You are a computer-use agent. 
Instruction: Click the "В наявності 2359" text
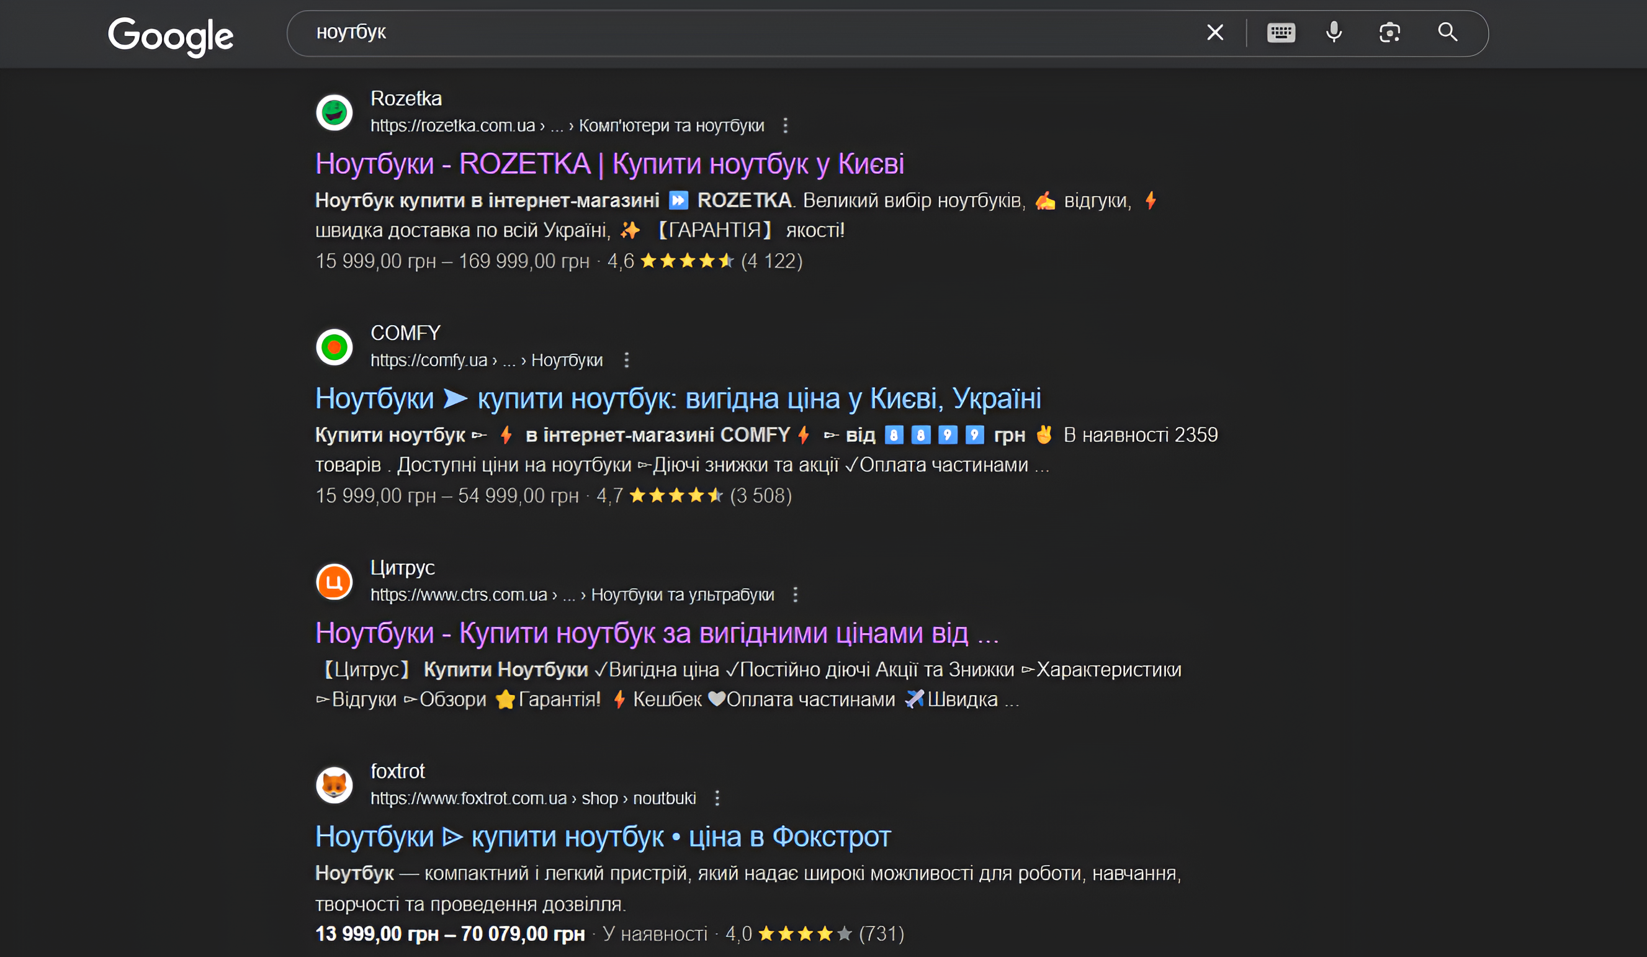click(1141, 435)
